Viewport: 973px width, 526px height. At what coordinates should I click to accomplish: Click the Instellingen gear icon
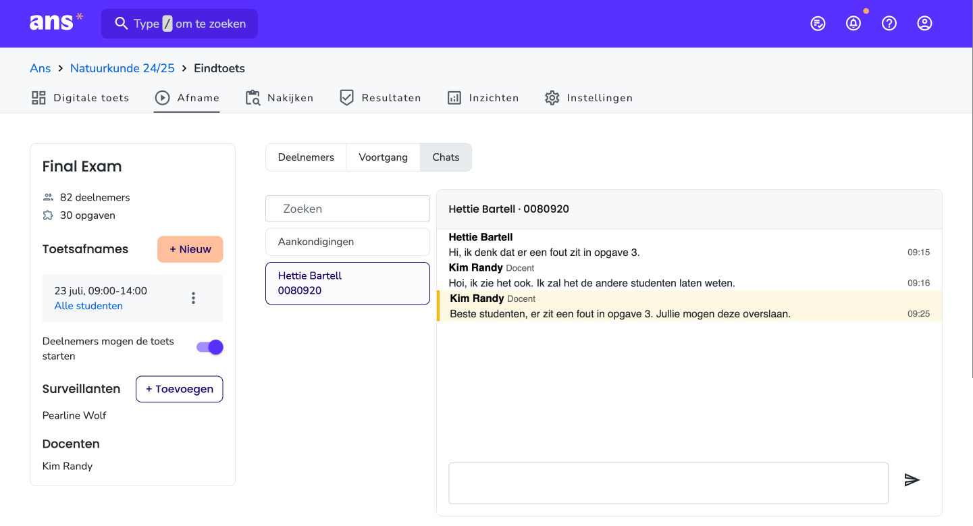pyautogui.click(x=552, y=98)
